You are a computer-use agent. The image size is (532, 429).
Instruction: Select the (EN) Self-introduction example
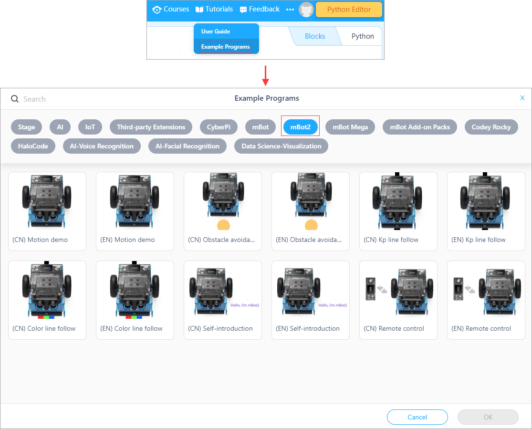[311, 300]
